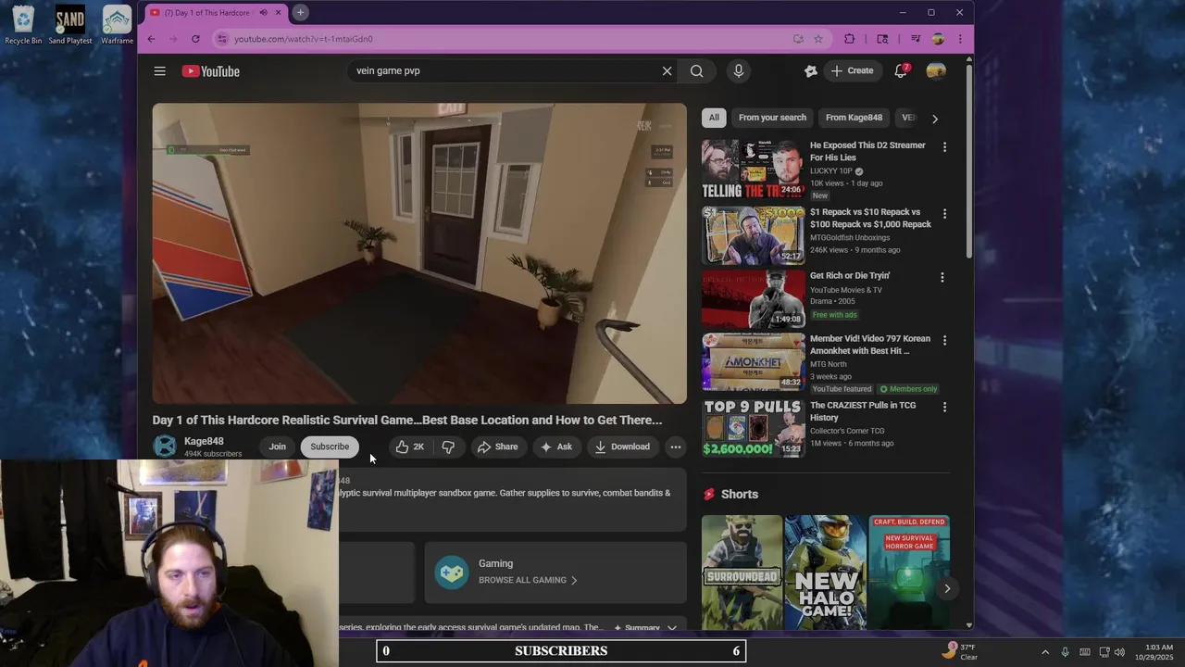The height and width of the screenshot is (667, 1185).
Task: Open the Chrome three-dot menu
Action: pos(960,39)
